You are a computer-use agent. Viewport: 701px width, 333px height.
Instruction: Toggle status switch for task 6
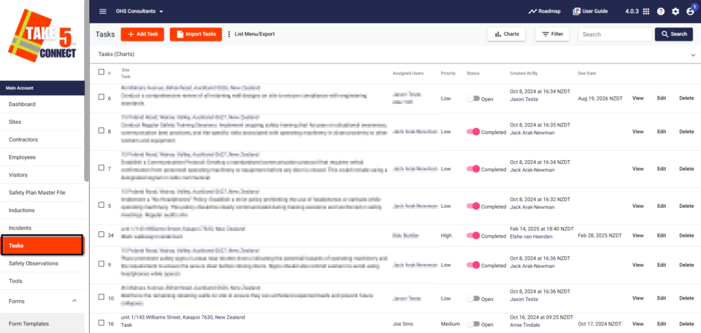(473, 98)
